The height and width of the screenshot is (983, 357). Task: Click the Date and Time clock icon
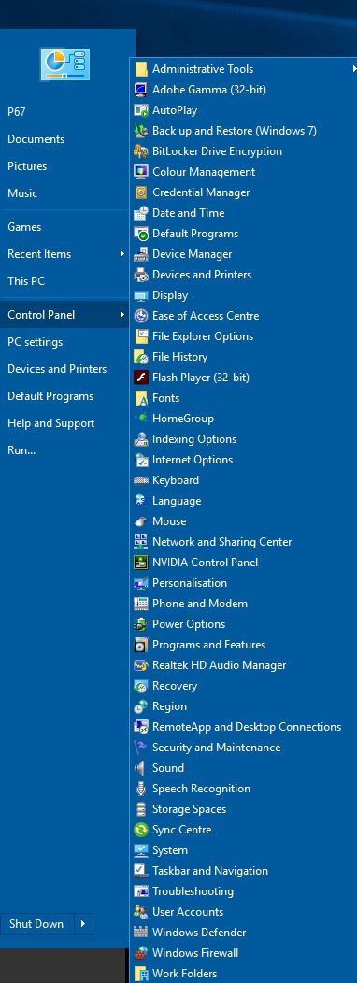pyautogui.click(x=141, y=213)
